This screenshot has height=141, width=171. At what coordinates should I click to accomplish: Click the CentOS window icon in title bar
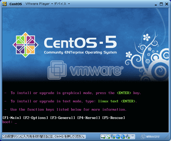4,4
